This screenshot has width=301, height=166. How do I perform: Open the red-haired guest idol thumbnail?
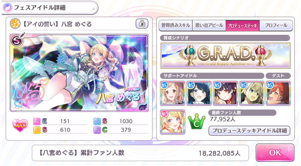[x=278, y=93]
